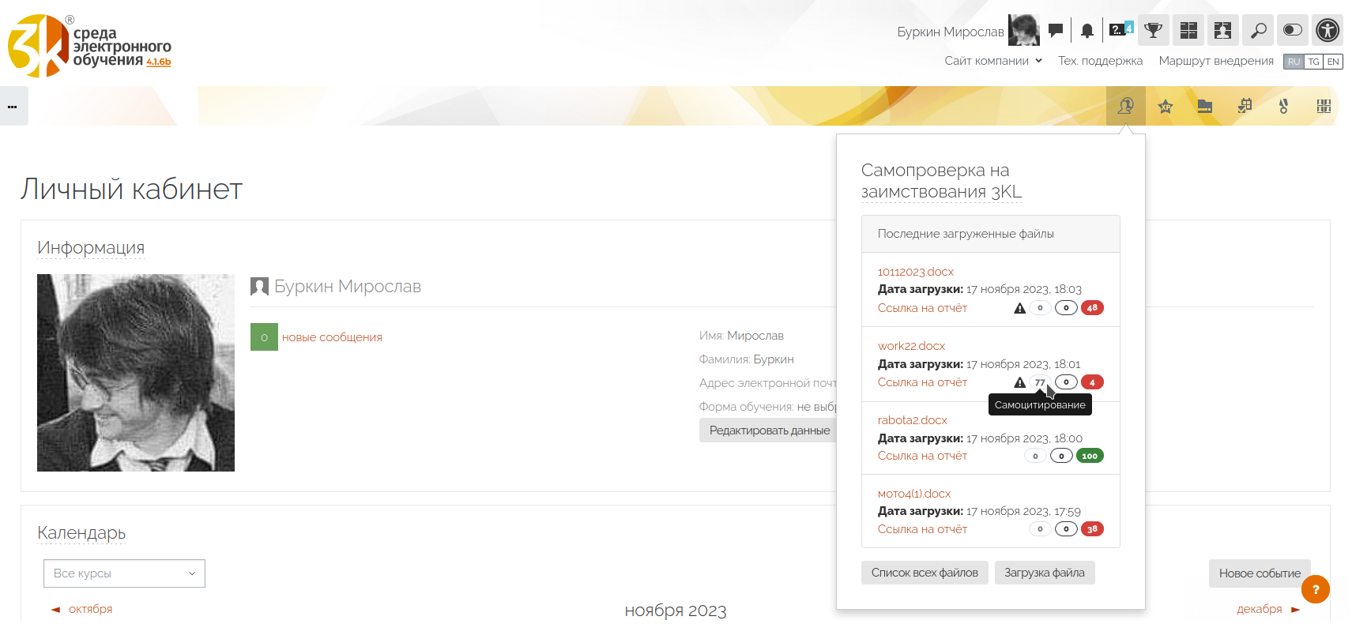Toggle the switch in top toolbar

1293,31
